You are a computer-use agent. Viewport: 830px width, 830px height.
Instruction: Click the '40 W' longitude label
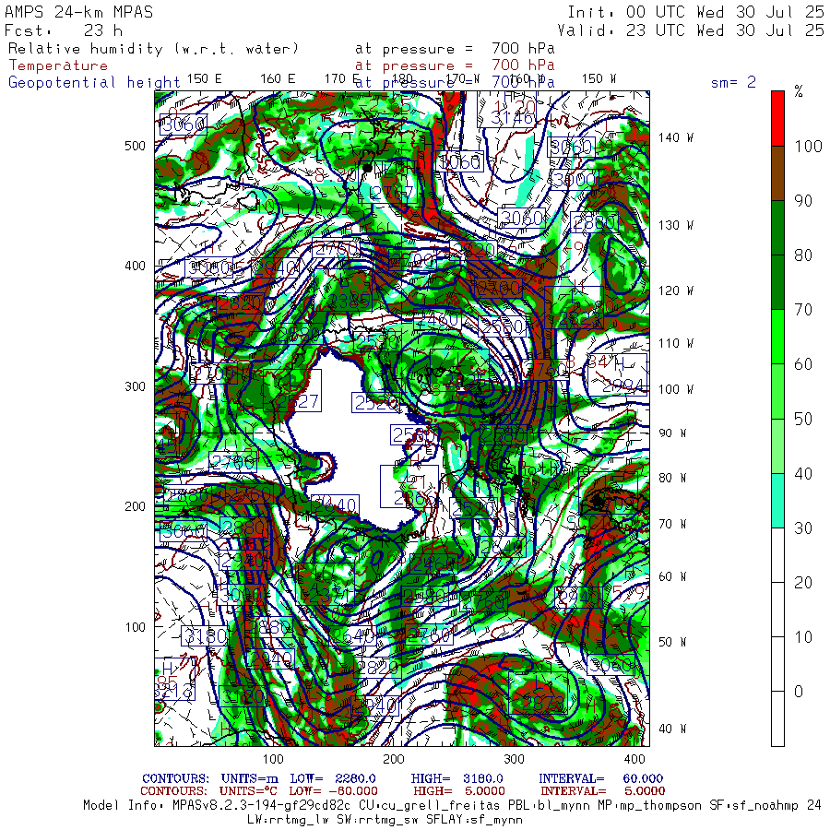tap(672, 729)
